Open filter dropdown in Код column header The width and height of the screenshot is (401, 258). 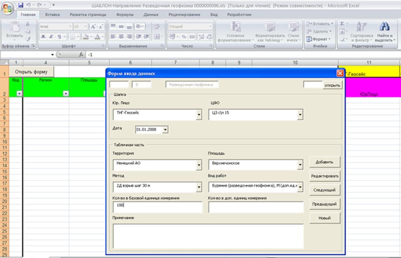point(20,93)
